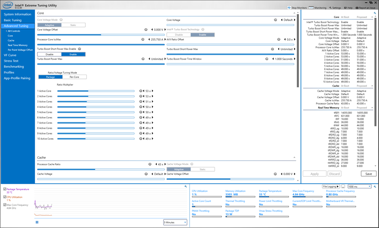Click the Save button
Screen dimensions: 379x228
(x=368, y=174)
